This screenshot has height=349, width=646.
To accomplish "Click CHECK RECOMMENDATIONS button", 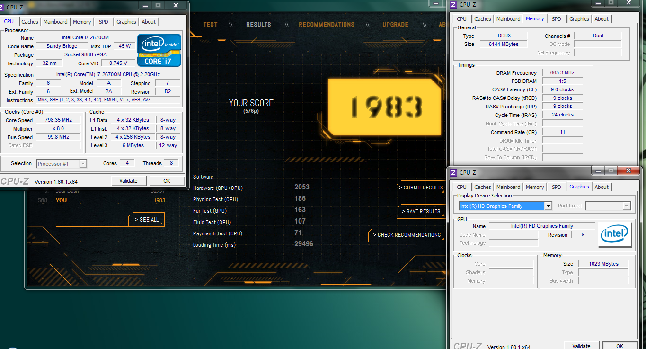I will coord(407,235).
